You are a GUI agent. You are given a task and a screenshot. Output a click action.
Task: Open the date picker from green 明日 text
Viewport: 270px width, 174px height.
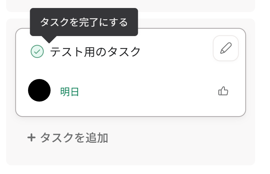pos(70,92)
